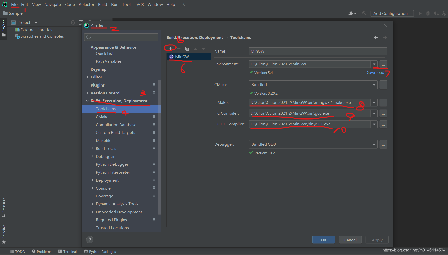Expand Embedded Development section
Viewport: 448px width, 255px height.
92,212
